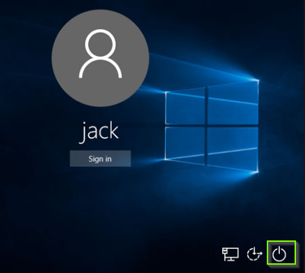Click the dashed clock accessibility icon

pyautogui.click(x=254, y=254)
